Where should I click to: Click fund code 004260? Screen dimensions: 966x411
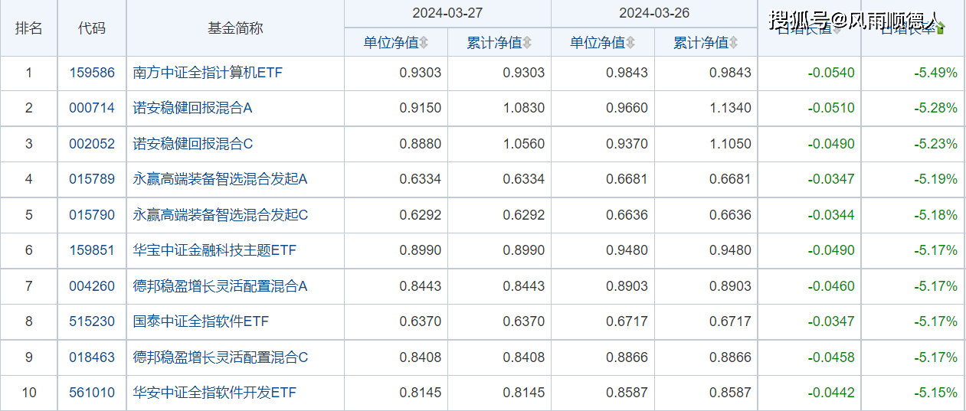(92, 286)
